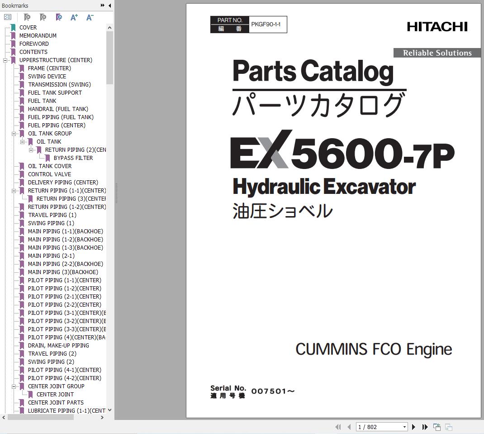Open DRAIN, MAKE-UP PIPING bookmark
The width and height of the screenshot is (484, 434).
(x=58, y=345)
